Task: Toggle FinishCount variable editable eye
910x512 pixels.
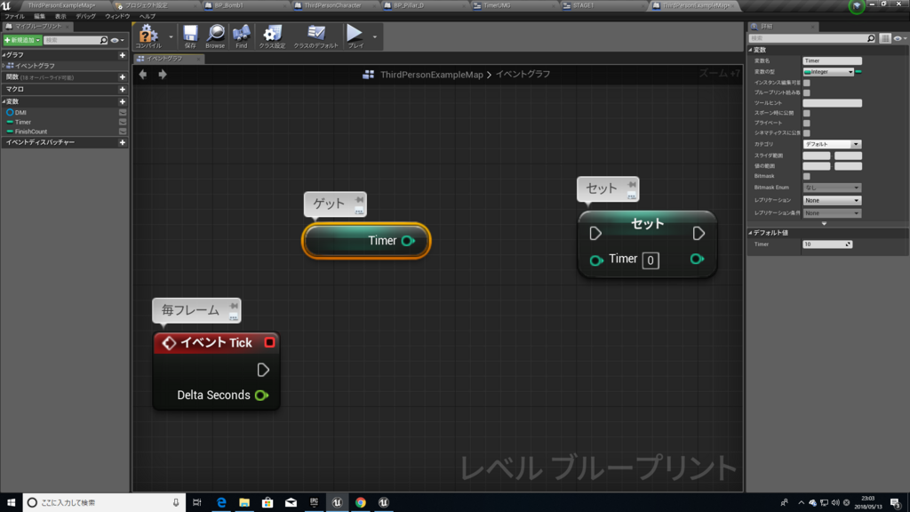Action: (x=123, y=132)
